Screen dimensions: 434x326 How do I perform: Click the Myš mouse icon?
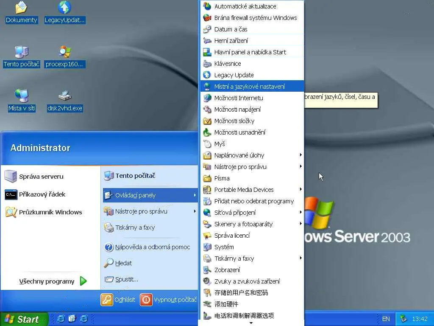pyautogui.click(x=207, y=144)
